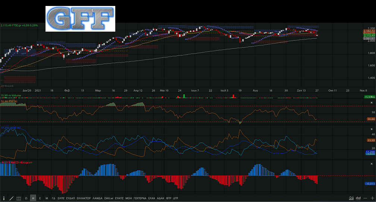Load the ΦΤΡ symbol
This screenshot has width=376, height=202.
pyautogui.click(x=169, y=198)
